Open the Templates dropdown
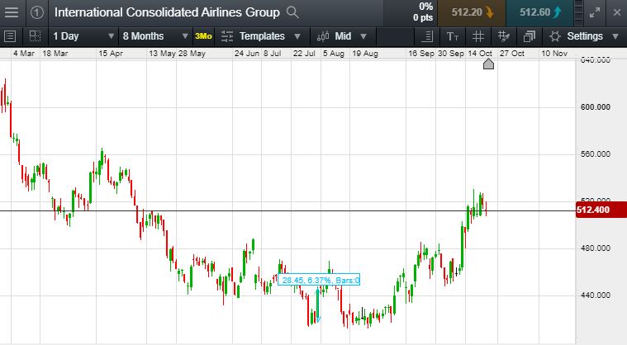Viewport: 627px width, 345px height. tap(261, 36)
